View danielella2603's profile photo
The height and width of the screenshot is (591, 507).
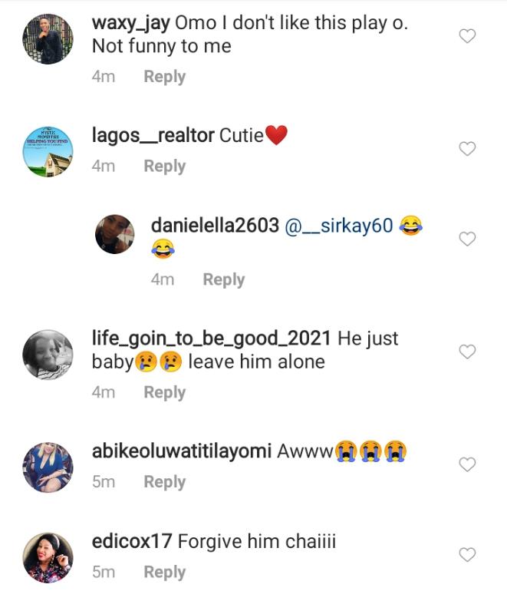coord(115,233)
